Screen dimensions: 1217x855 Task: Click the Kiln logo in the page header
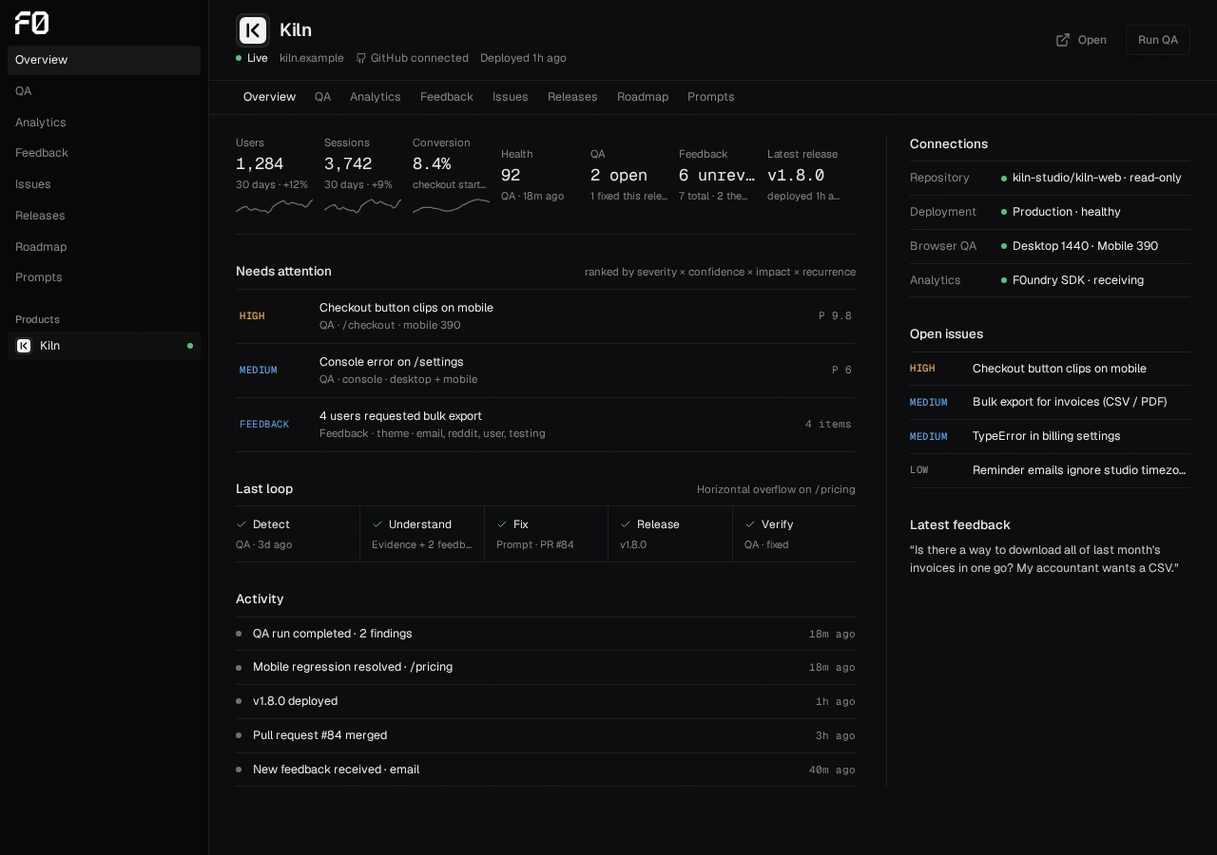coord(253,30)
